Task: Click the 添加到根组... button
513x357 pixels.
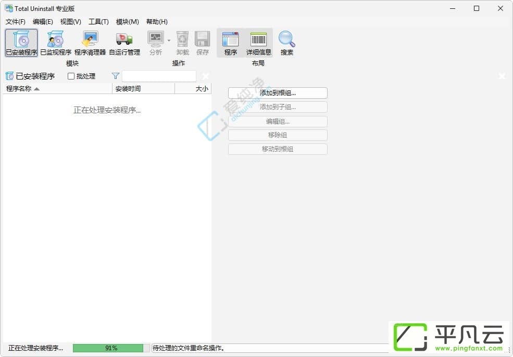Action: pyautogui.click(x=278, y=93)
